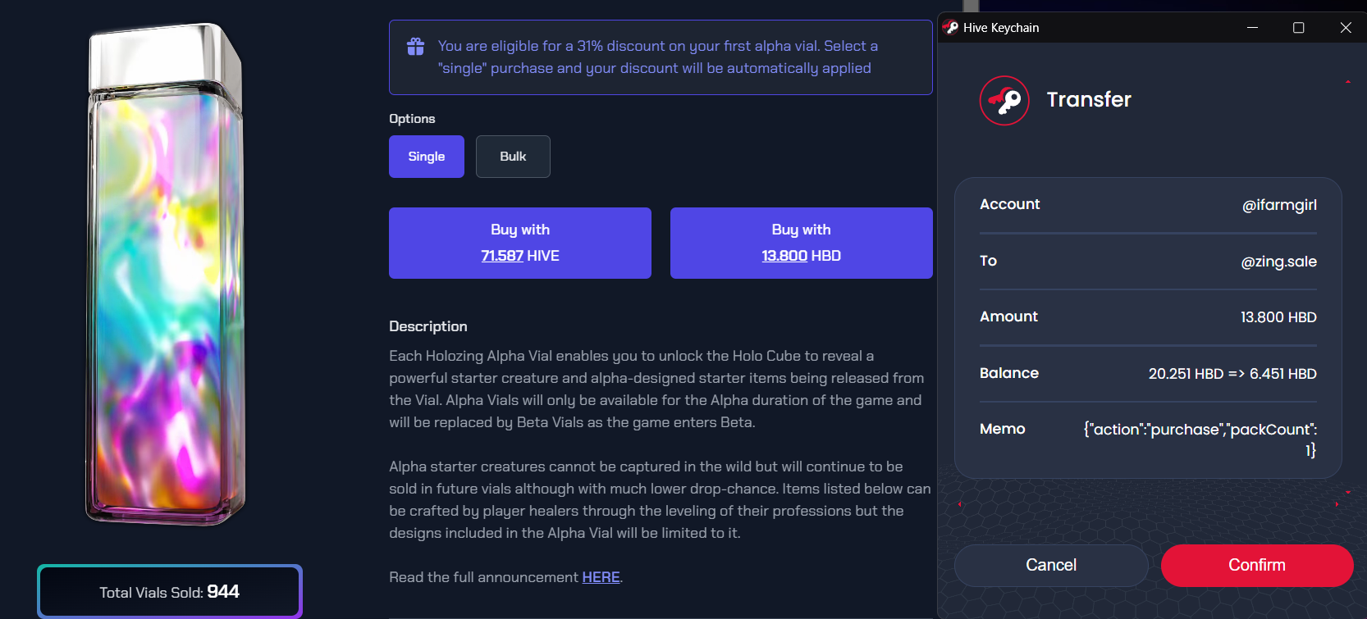The image size is (1367, 619).
Task: Buy with 71.587 HIVE
Action: (x=520, y=243)
